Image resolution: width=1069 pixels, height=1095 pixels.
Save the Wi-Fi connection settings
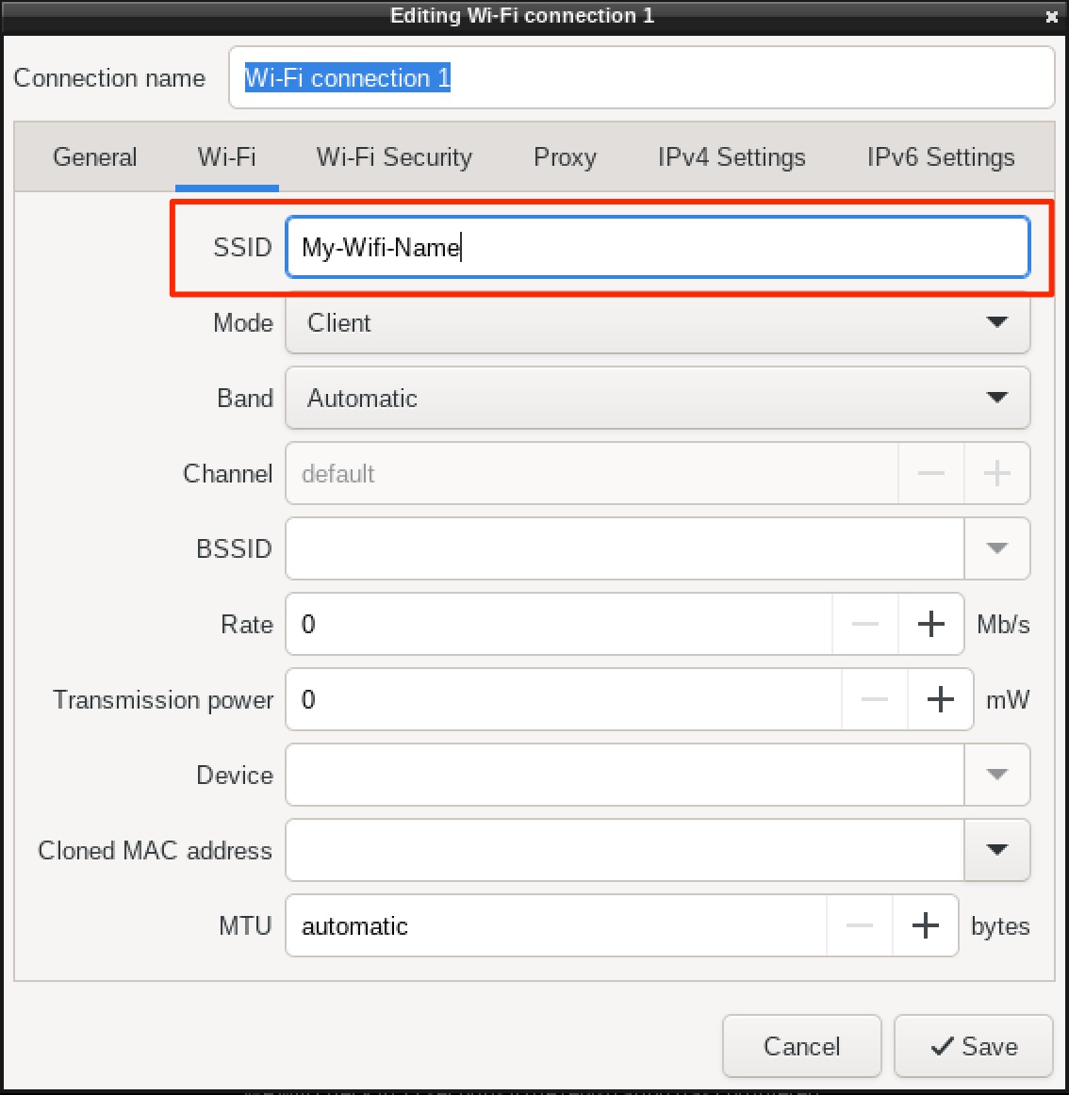[x=973, y=1046]
